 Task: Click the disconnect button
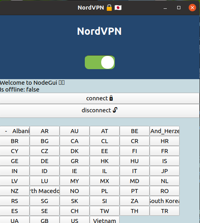(x=100, y=111)
